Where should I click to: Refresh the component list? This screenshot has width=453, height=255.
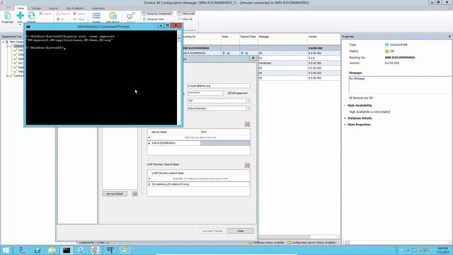coord(31,17)
